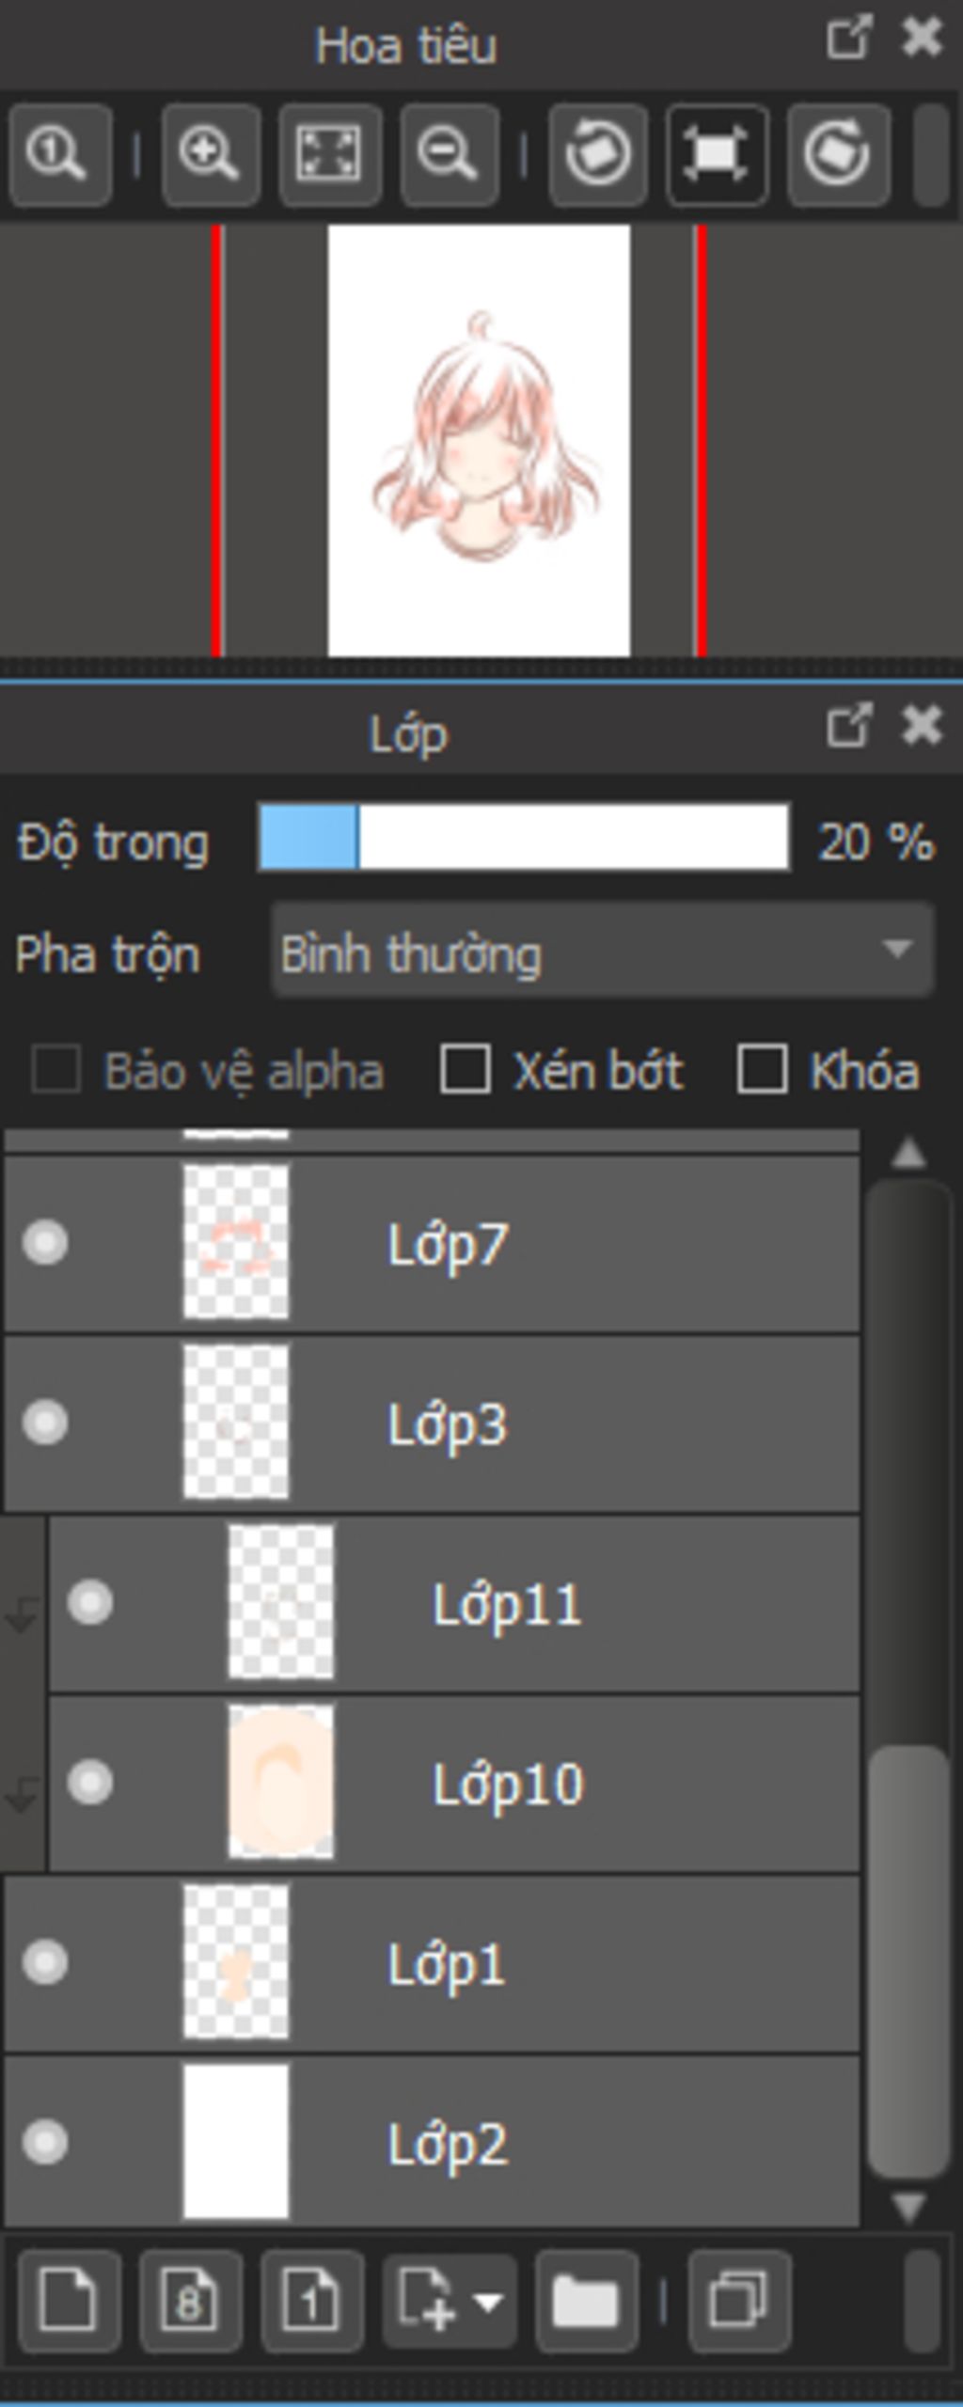Add a new 1-bit layer
This screenshot has height=2407, width=963.
point(311,2301)
